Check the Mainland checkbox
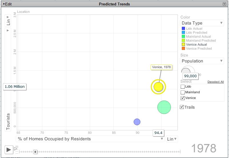This screenshot has width=229, height=158. pos(183,92)
